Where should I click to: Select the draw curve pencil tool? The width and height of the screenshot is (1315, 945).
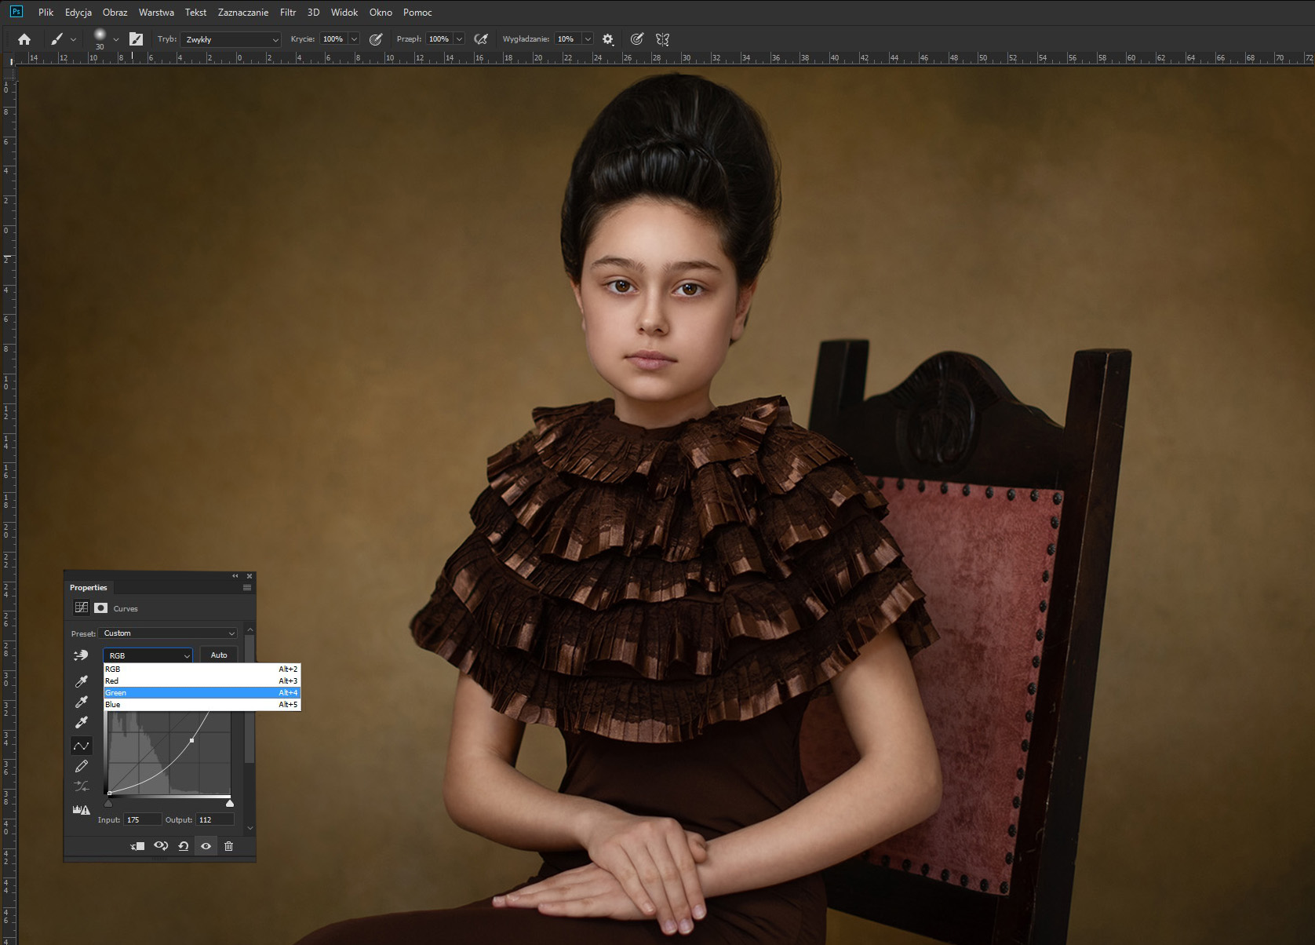(81, 766)
